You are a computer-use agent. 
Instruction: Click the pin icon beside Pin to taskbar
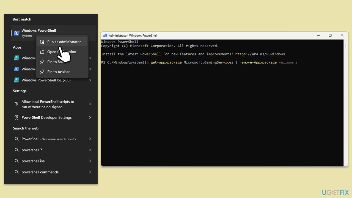(x=42, y=72)
